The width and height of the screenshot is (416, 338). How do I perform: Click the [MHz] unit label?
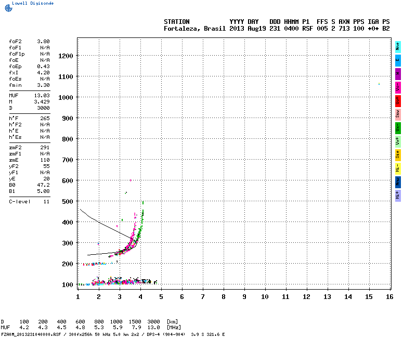pos(174,328)
